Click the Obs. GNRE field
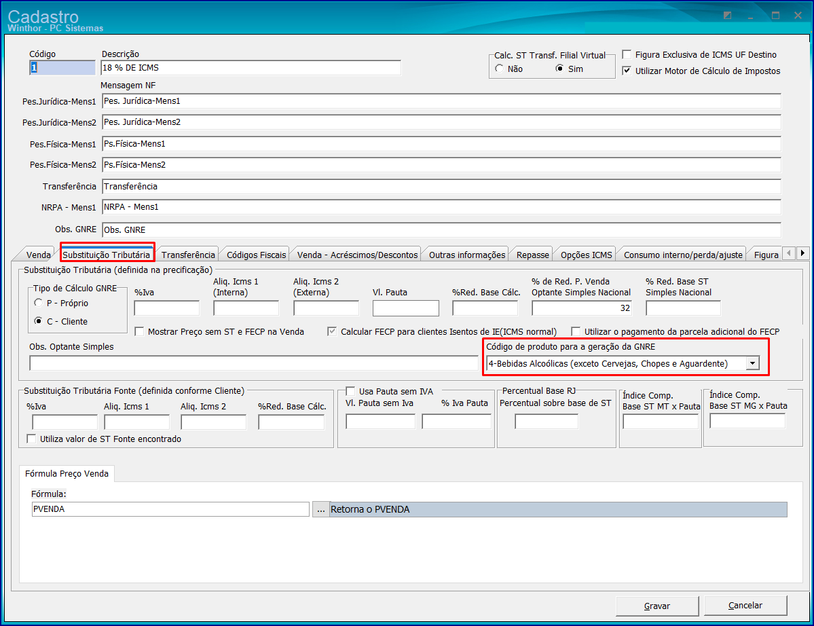Image resolution: width=814 pixels, height=626 pixels. point(441,229)
